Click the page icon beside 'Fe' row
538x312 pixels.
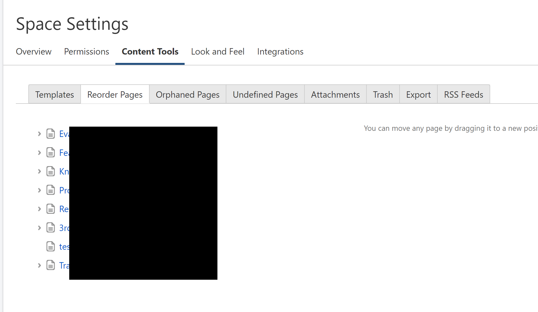[x=51, y=152]
